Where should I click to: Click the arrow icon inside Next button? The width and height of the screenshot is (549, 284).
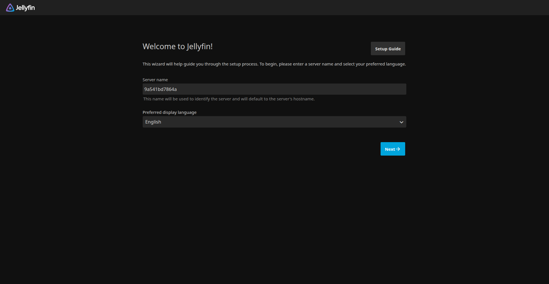coord(398,149)
